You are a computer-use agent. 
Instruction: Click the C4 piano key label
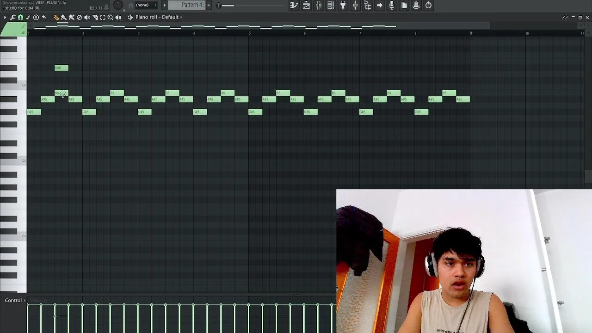[24, 236]
